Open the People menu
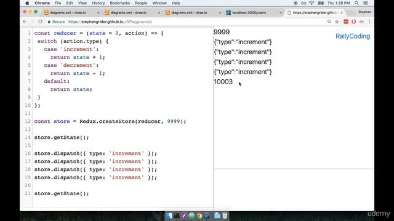 tap(141, 3)
